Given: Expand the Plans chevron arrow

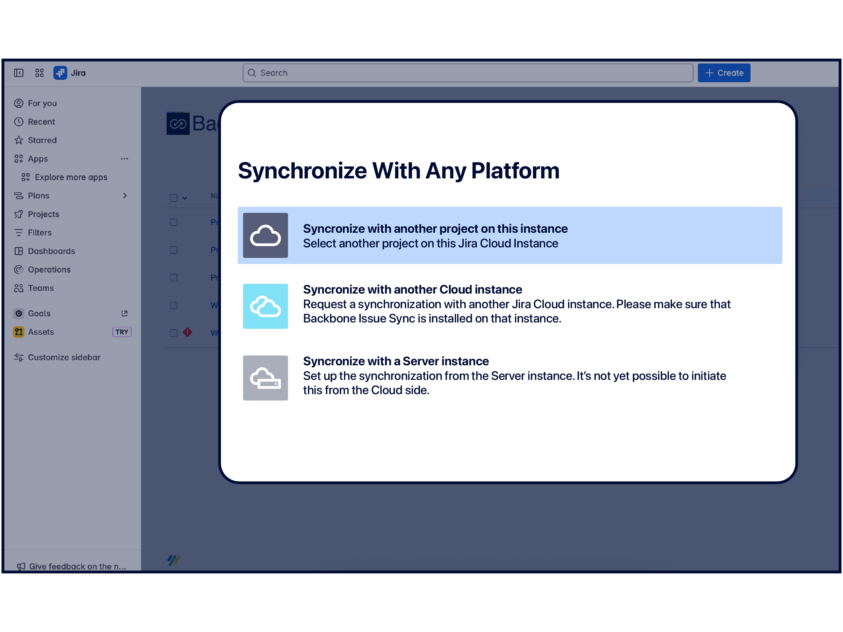Looking at the screenshot, I should 125,196.
